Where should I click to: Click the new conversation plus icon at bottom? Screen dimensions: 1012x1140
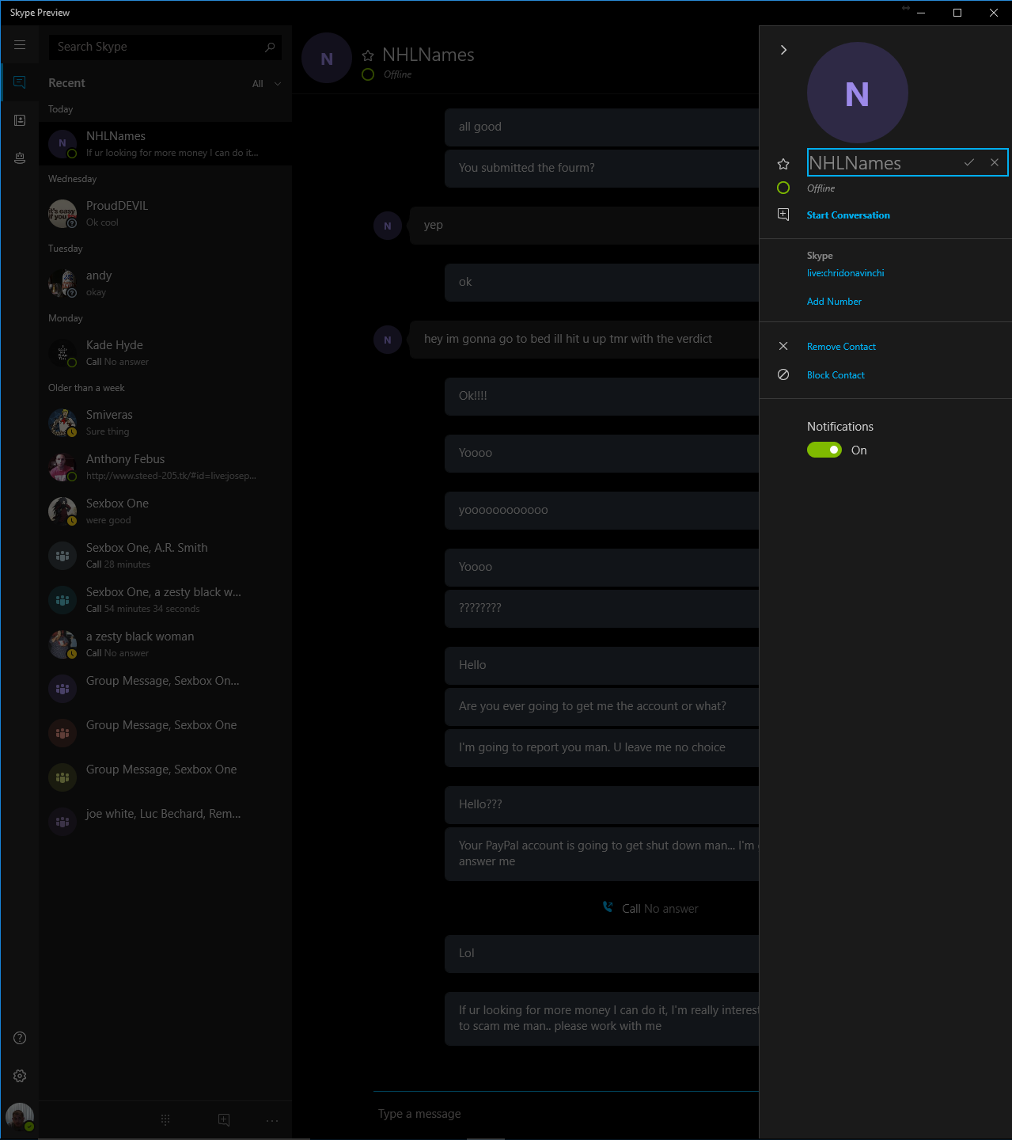224,1119
